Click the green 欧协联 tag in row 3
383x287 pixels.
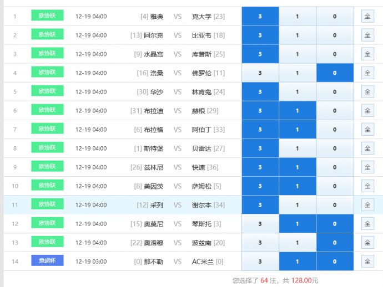tap(47, 54)
